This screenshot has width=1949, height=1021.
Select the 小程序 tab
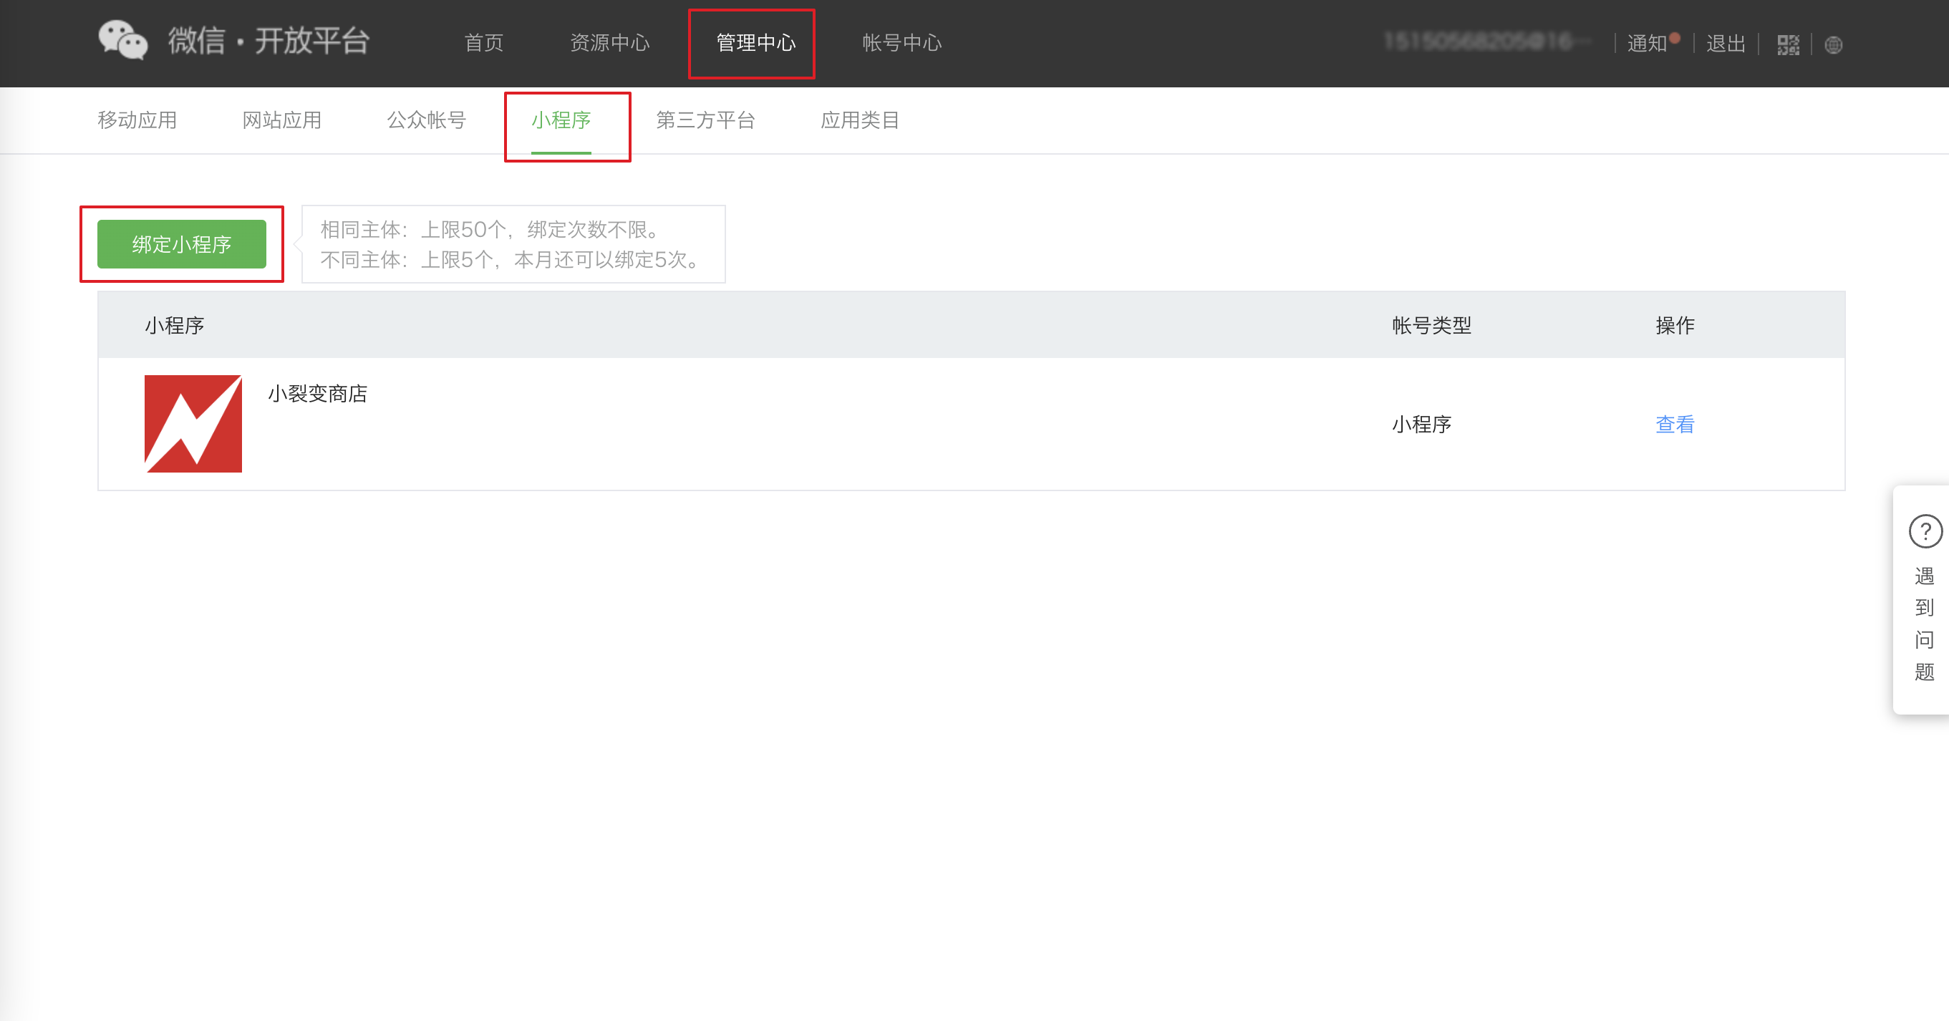(561, 120)
